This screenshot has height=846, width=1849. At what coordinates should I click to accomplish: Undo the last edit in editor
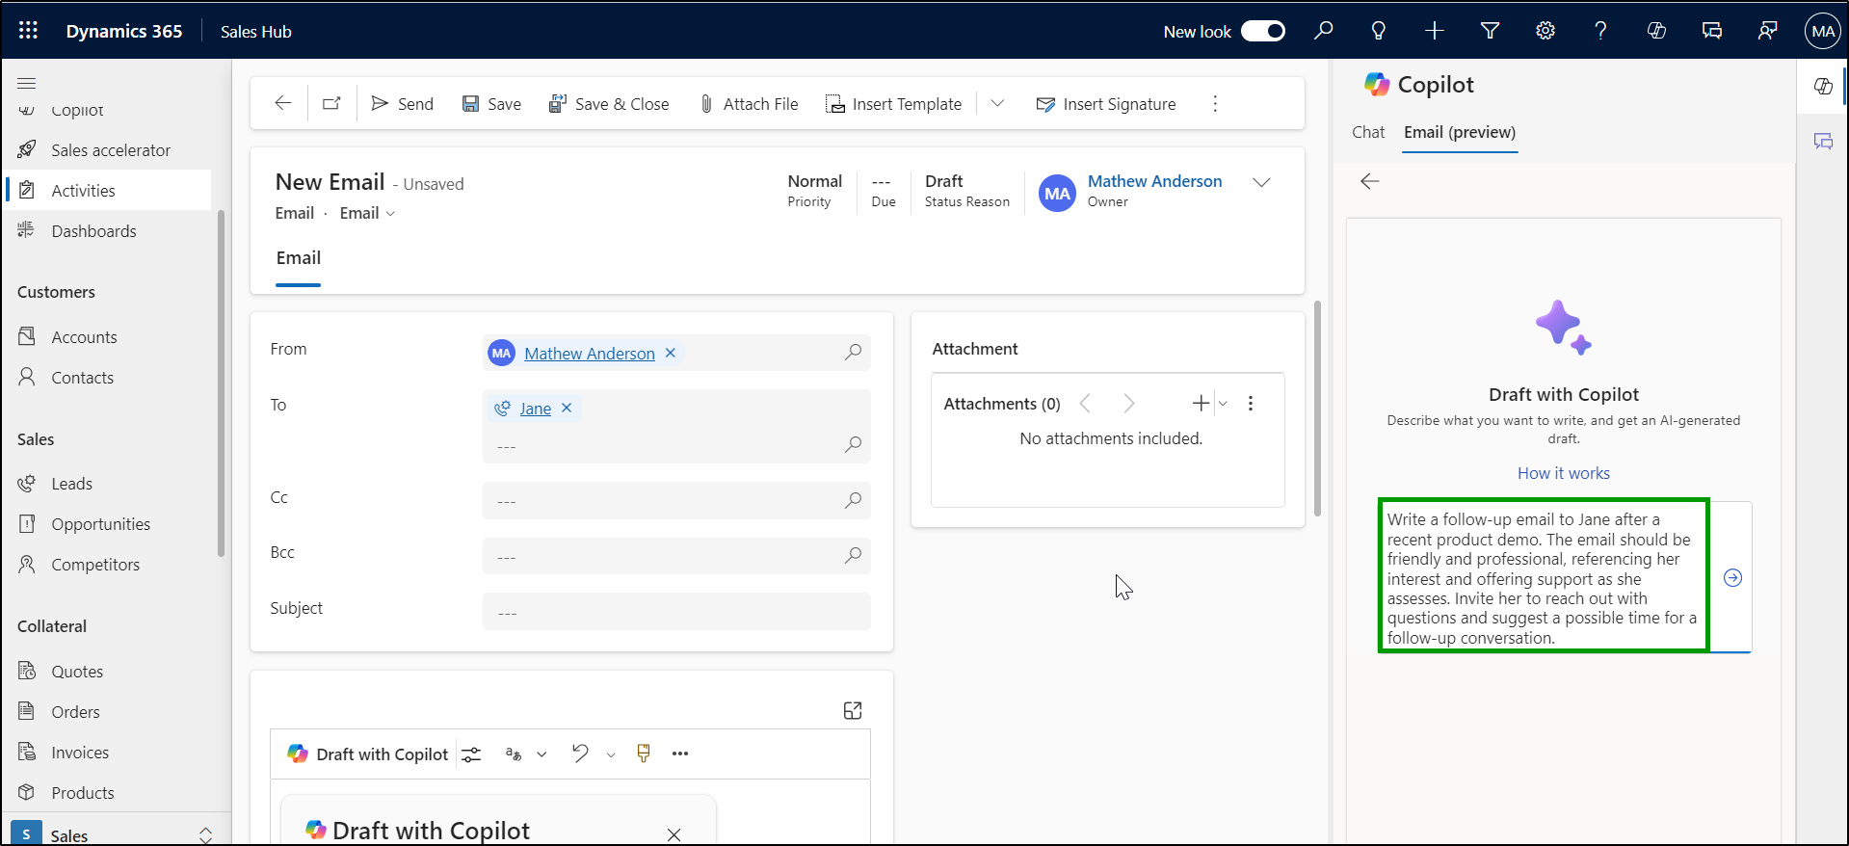(580, 753)
